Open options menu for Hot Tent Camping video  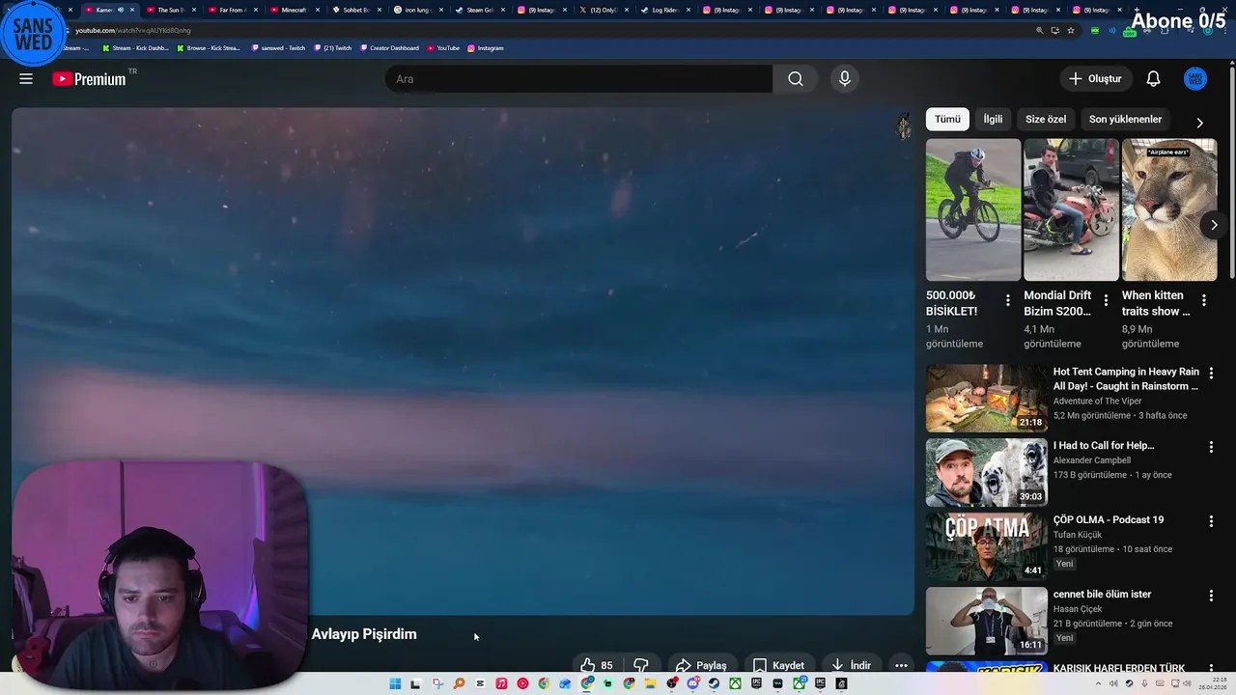pyautogui.click(x=1211, y=373)
